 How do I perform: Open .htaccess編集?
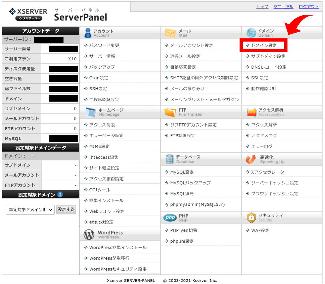click(104, 157)
